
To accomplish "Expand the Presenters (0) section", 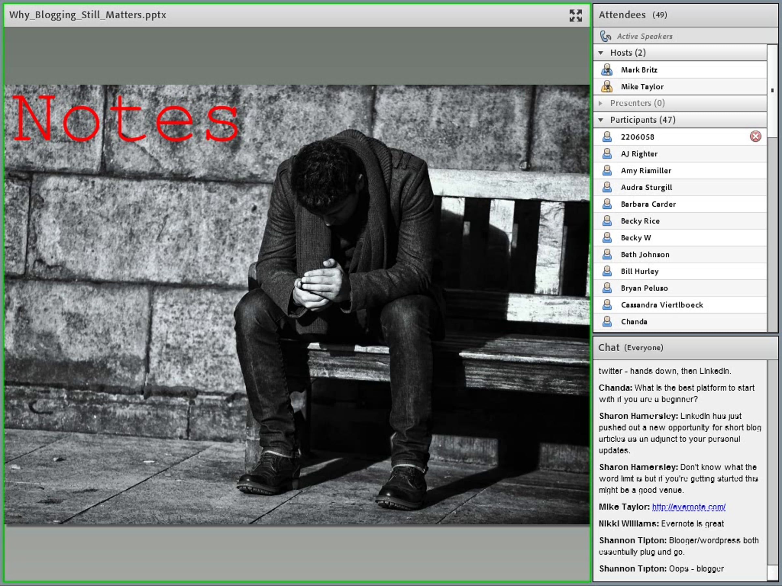I will [x=601, y=103].
